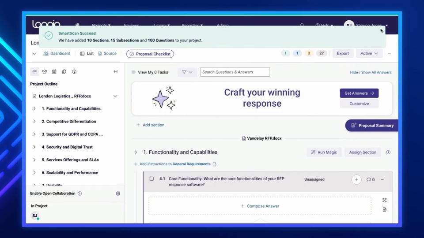Open the documents sidebar icon
Screen dimensions: 424x238
pos(64,71)
